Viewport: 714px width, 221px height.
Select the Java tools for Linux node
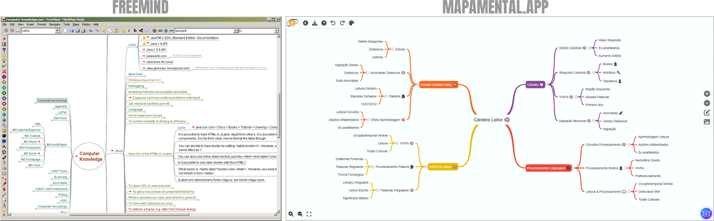159,61
